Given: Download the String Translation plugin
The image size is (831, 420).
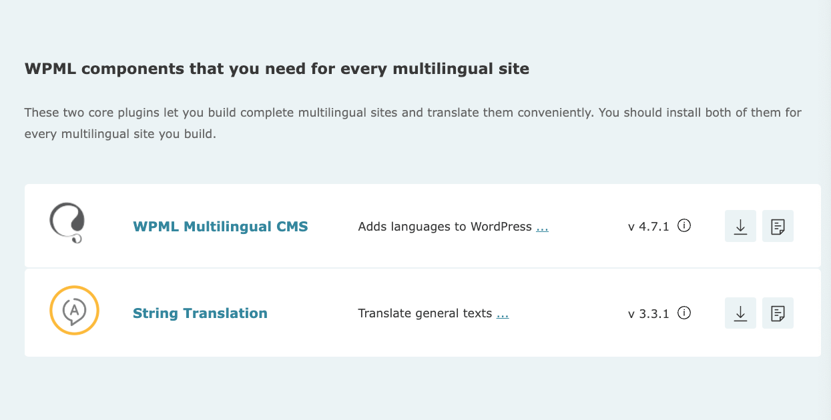Looking at the screenshot, I should [x=740, y=313].
